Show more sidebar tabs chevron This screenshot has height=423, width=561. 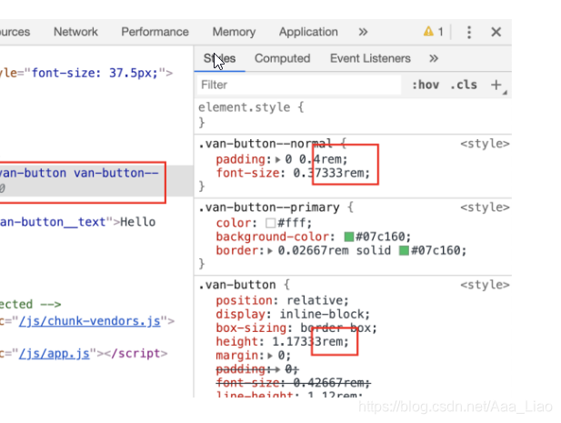(434, 58)
